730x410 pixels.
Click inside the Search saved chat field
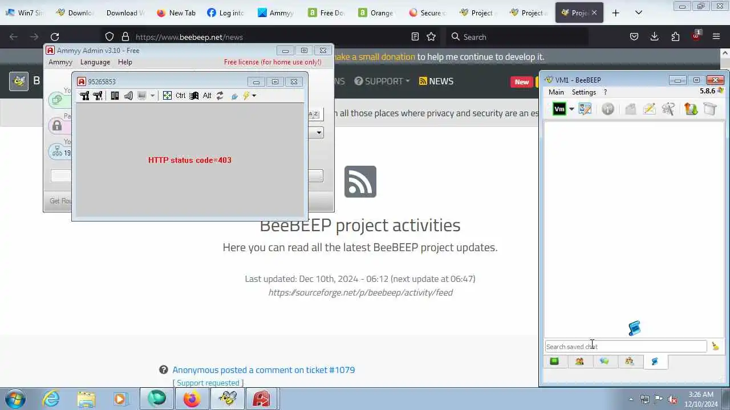(626, 346)
